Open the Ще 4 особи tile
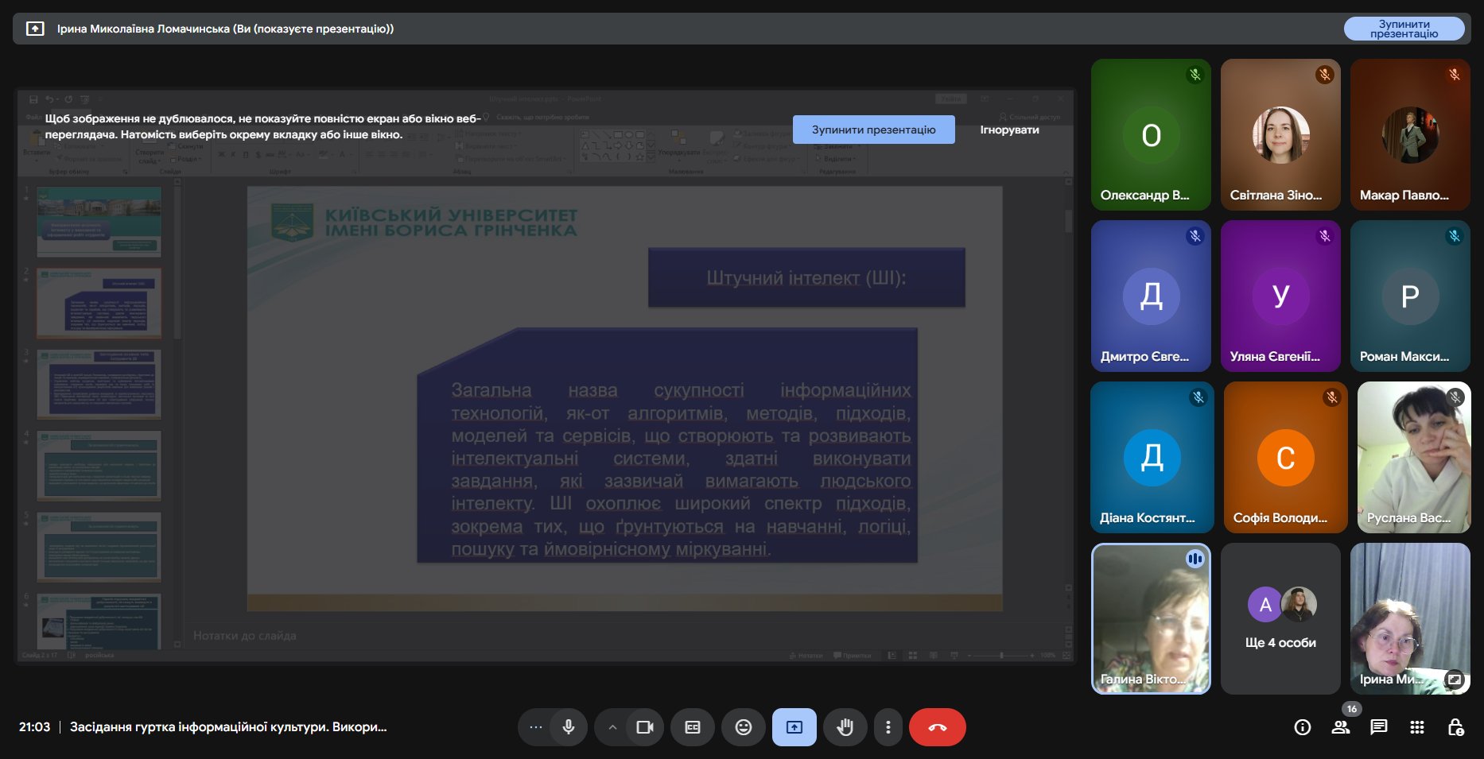 1280,618
